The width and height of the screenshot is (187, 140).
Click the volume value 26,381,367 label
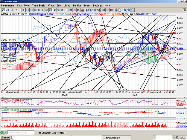point(182,127)
